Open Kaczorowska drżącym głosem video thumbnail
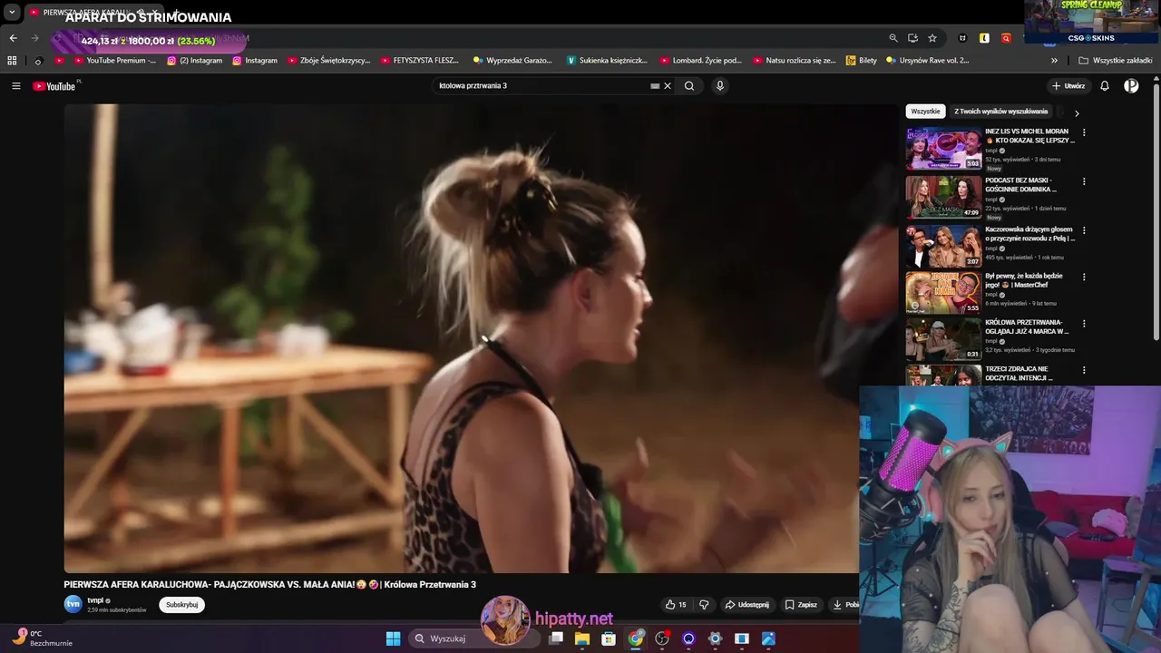Screen dimensions: 1161x653 pyautogui.click(x=943, y=246)
